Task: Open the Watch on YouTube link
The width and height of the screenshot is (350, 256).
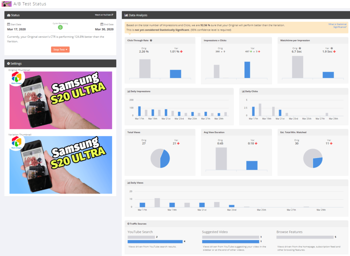Action: tap(104, 15)
